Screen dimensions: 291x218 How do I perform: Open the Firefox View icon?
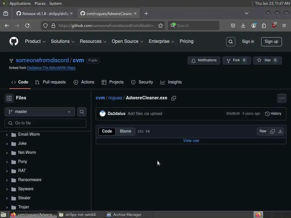(6, 14)
